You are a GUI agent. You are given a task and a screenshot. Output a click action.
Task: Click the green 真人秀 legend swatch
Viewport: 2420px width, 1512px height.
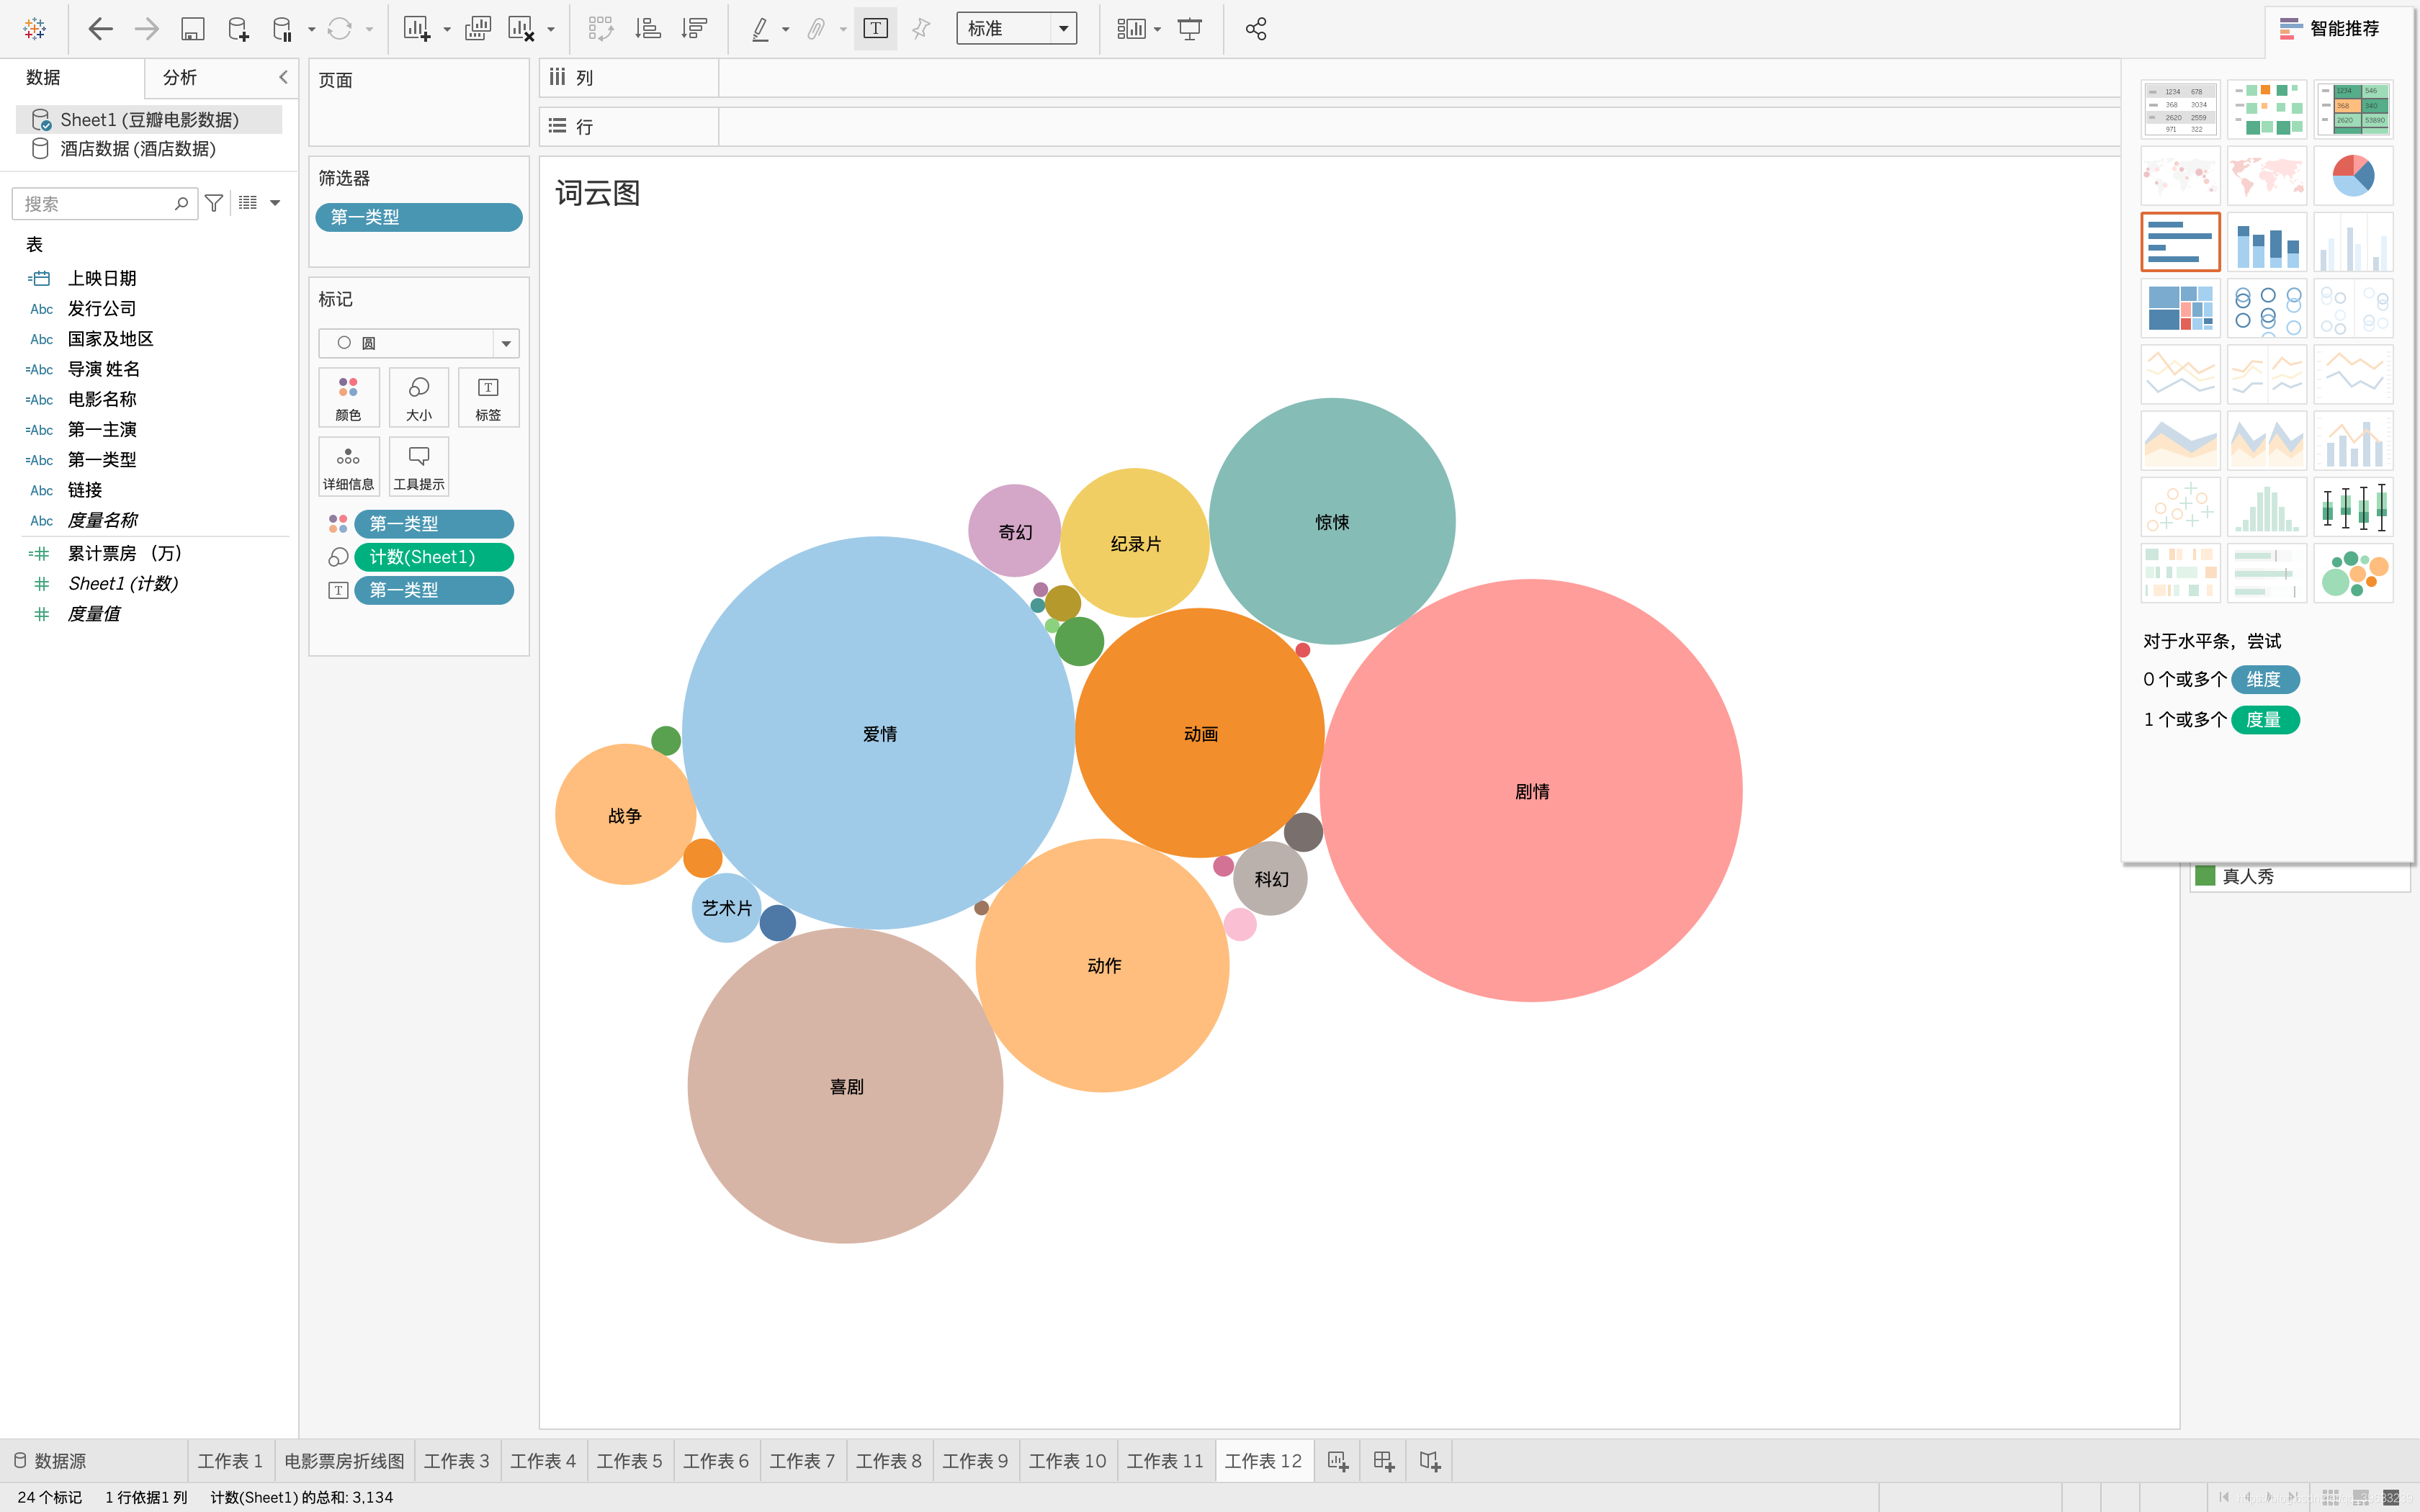click(2205, 876)
